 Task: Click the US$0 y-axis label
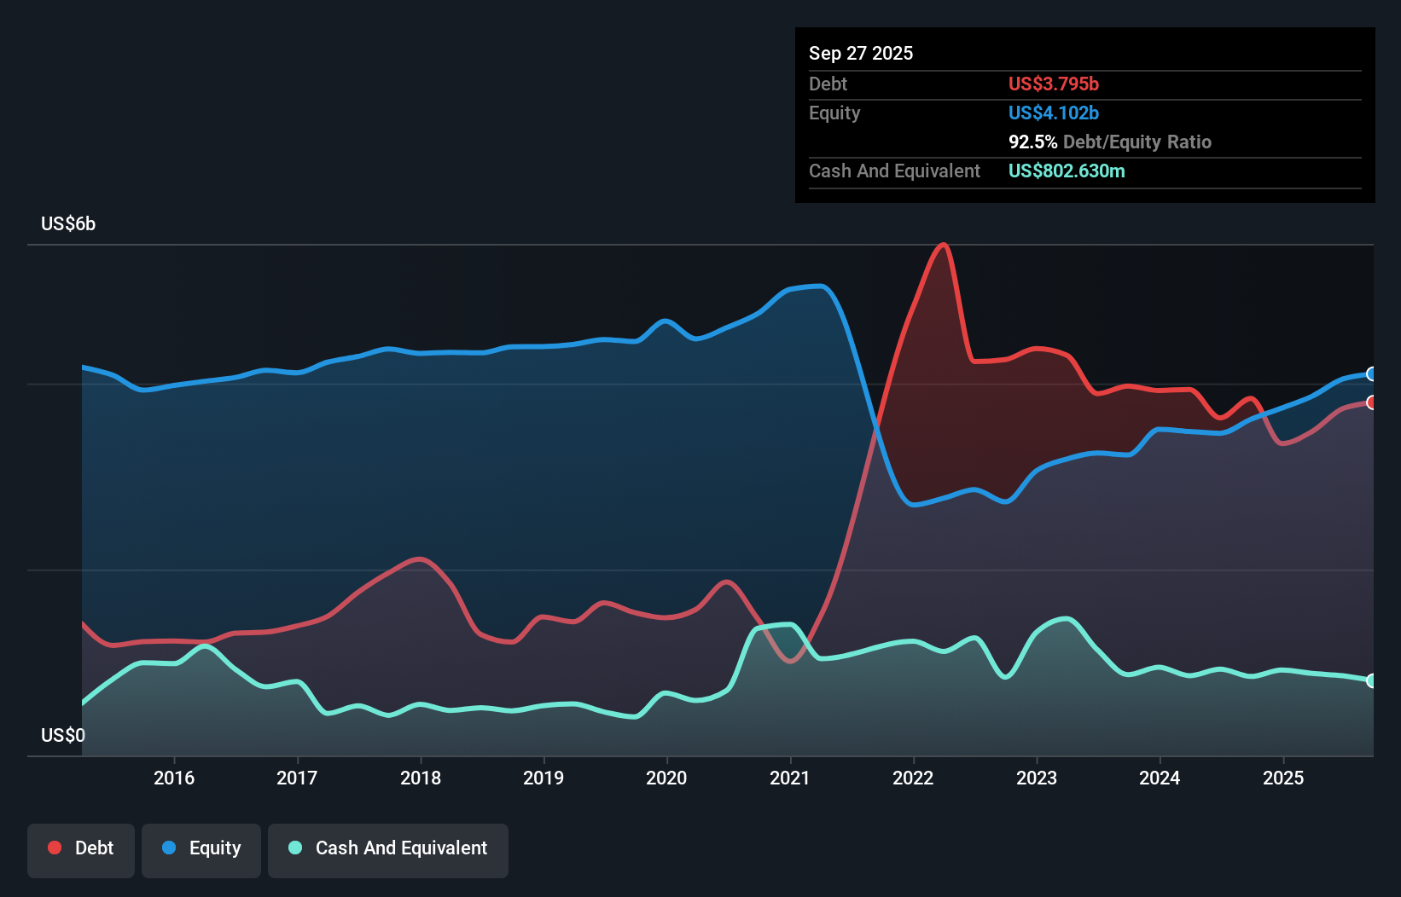(x=63, y=735)
